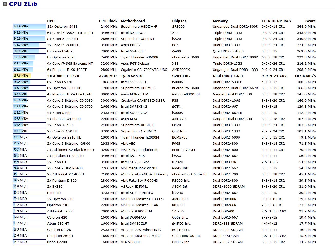Click 4x Core i7-2600 HT

point(64,45)
